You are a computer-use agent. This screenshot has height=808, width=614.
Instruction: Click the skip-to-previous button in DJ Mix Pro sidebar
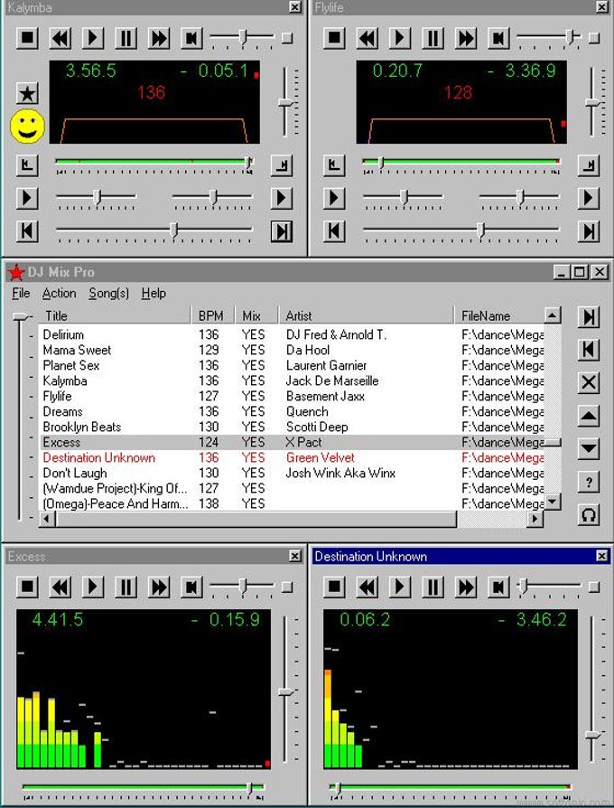point(589,351)
